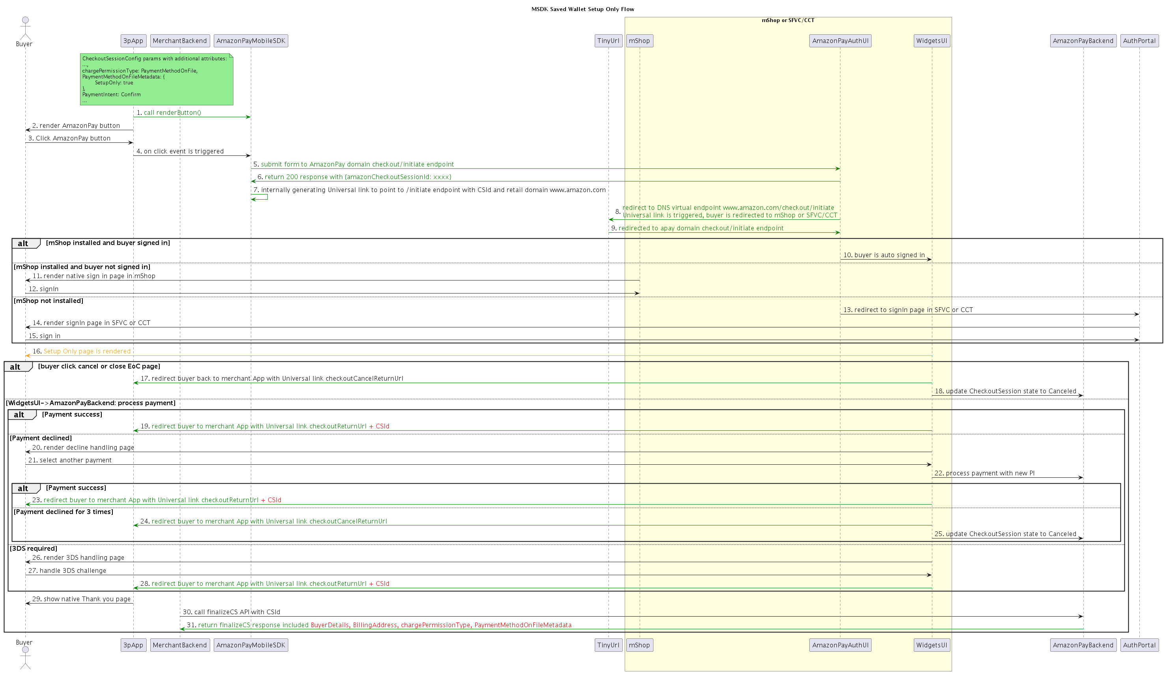Image resolution: width=1165 pixels, height=673 pixels.
Task: Click message '13. redirect to signIn page'
Action: pyautogui.click(x=908, y=310)
